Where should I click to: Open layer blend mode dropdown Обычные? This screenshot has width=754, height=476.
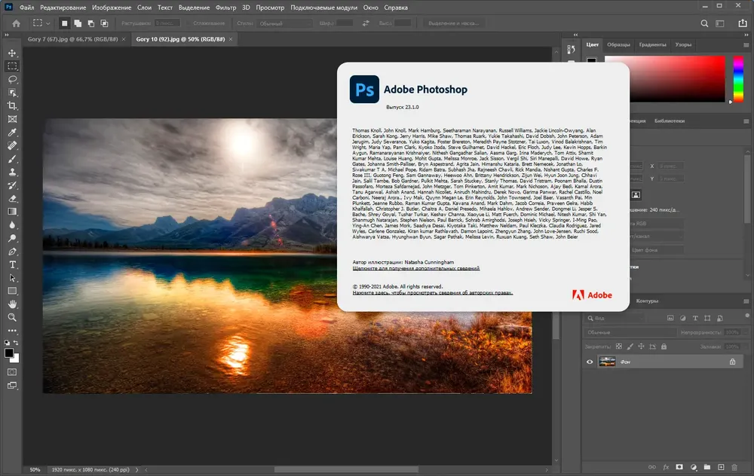coord(630,332)
